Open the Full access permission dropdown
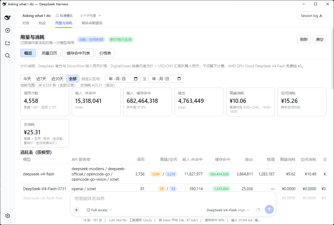This screenshot has width=334, height=225. pos(99,210)
